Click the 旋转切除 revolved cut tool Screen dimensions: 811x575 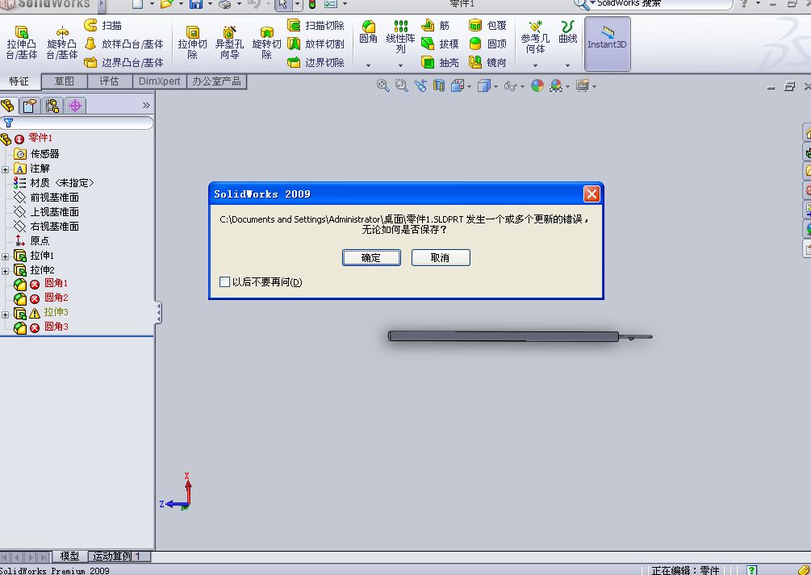[266, 43]
